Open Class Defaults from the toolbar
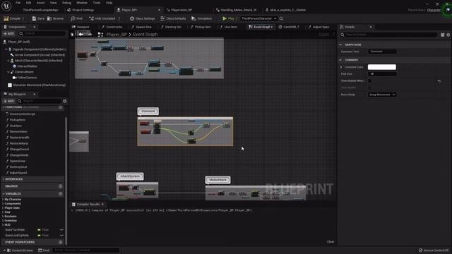 click(x=173, y=18)
